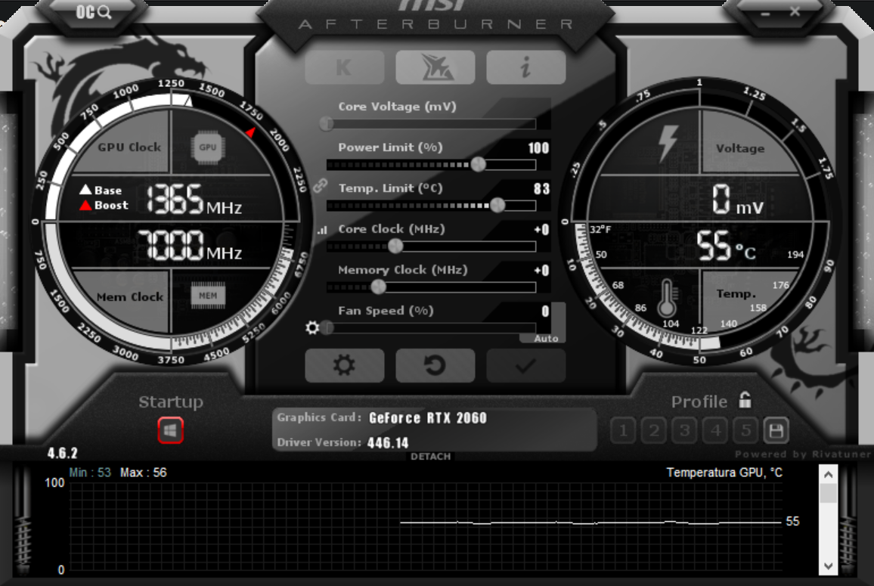Select profile slot 4
The image size is (874, 586).
click(715, 430)
